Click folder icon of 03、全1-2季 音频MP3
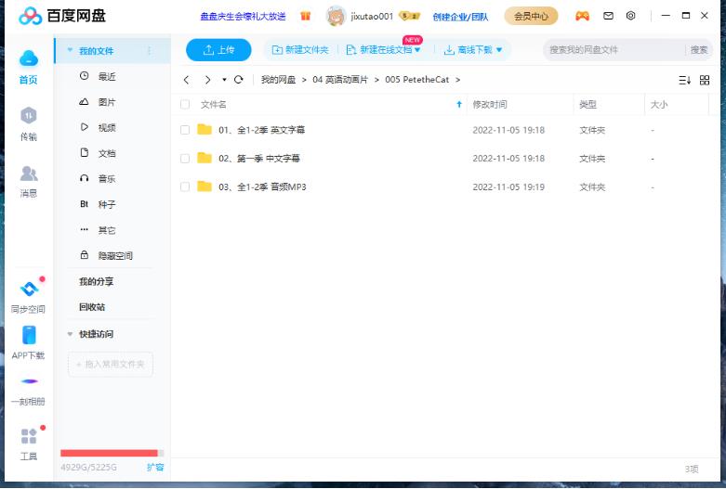Viewport: 726px width, 489px height. coord(205,187)
